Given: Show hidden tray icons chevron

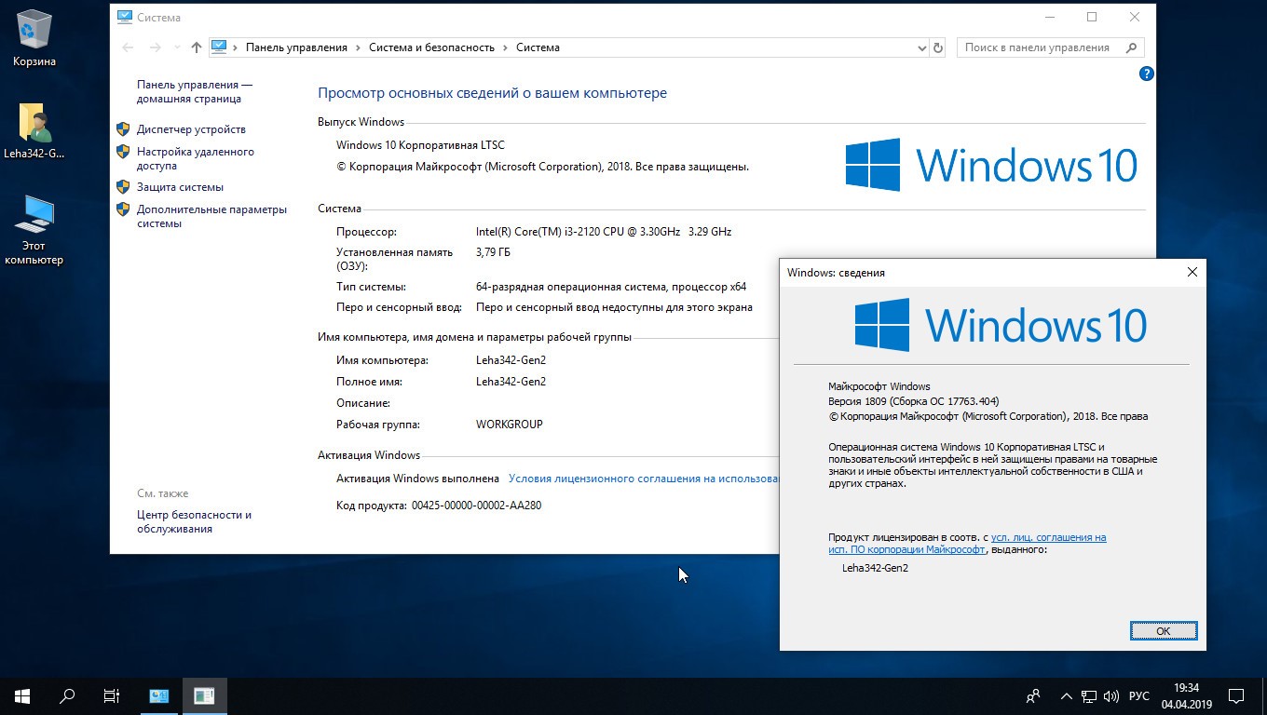Looking at the screenshot, I should [1066, 695].
